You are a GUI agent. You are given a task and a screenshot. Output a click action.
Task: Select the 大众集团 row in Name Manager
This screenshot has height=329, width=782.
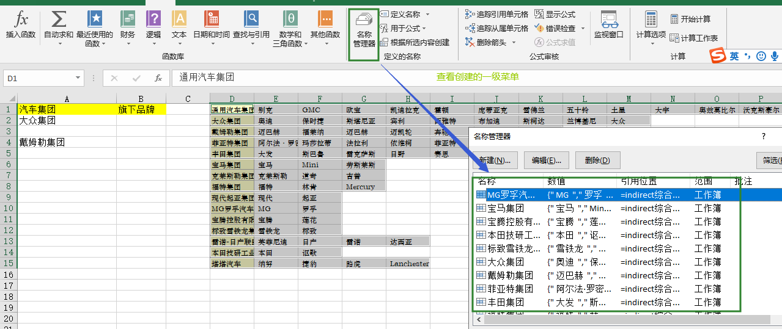[x=629, y=262]
